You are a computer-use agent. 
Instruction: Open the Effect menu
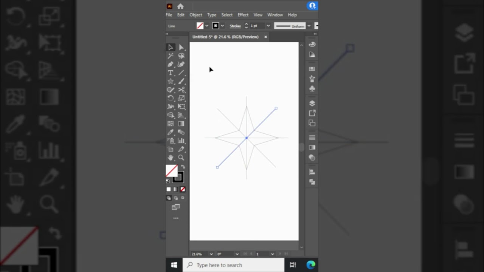[x=243, y=15]
